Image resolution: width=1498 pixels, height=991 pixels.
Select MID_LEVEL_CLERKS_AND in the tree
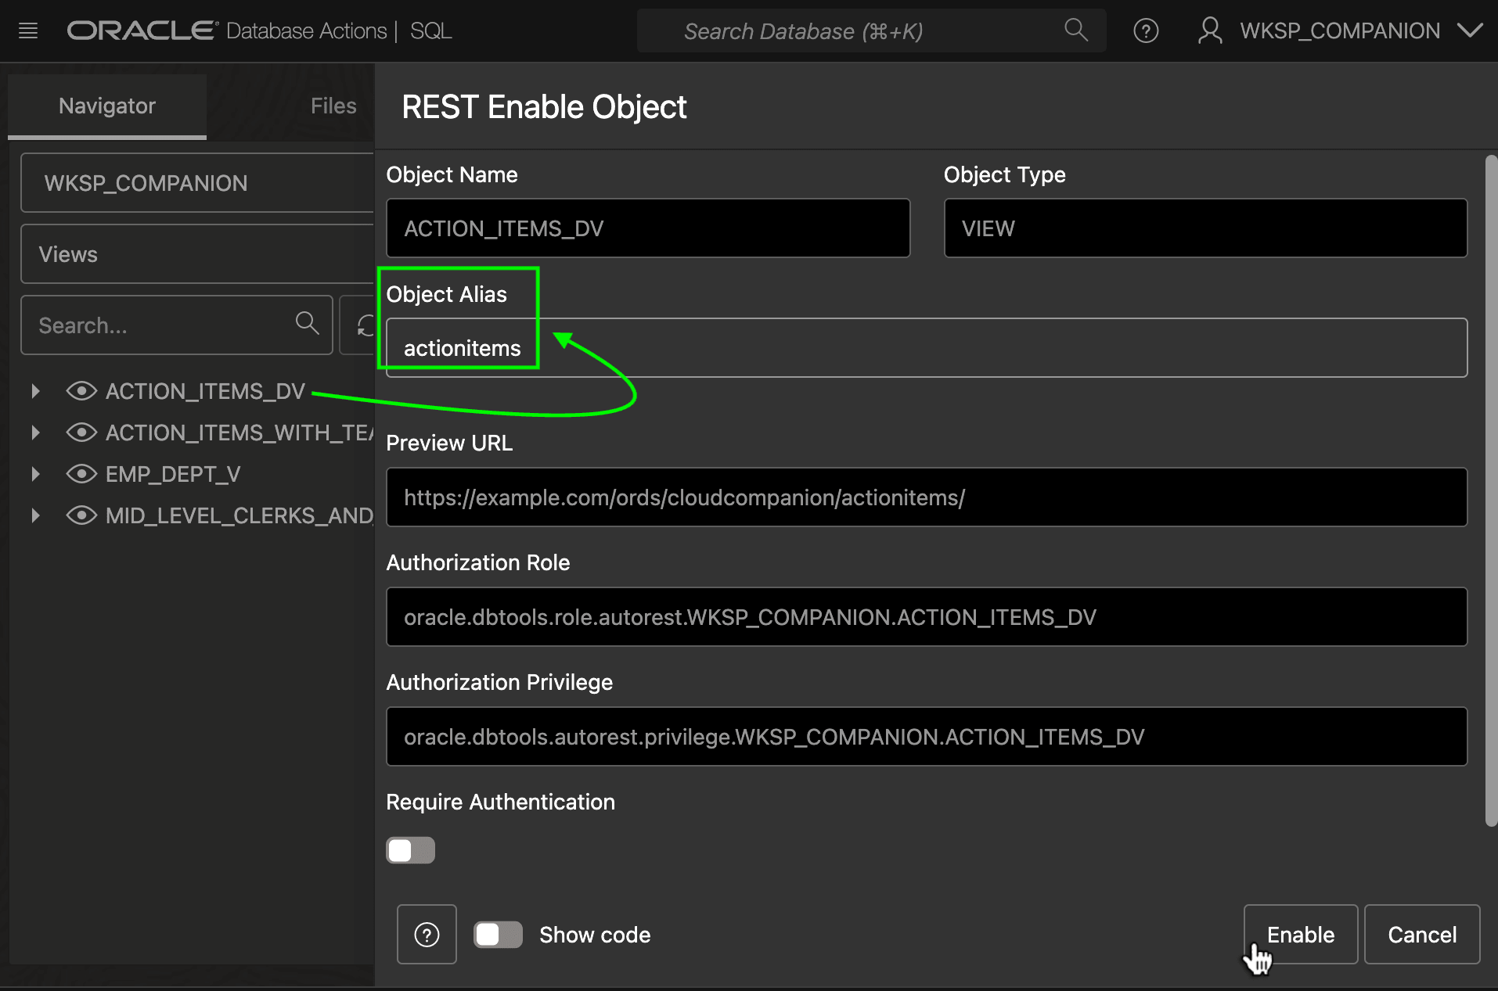tap(239, 515)
